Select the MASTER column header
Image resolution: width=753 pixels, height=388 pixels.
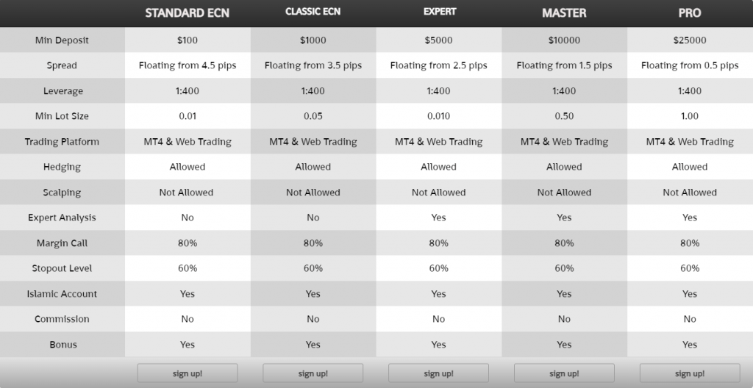tap(564, 13)
